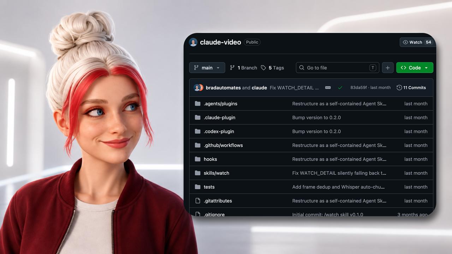Image resolution: width=452 pixels, height=254 pixels.
Task: Click the file icon for .gitattributes
Action: point(198,201)
